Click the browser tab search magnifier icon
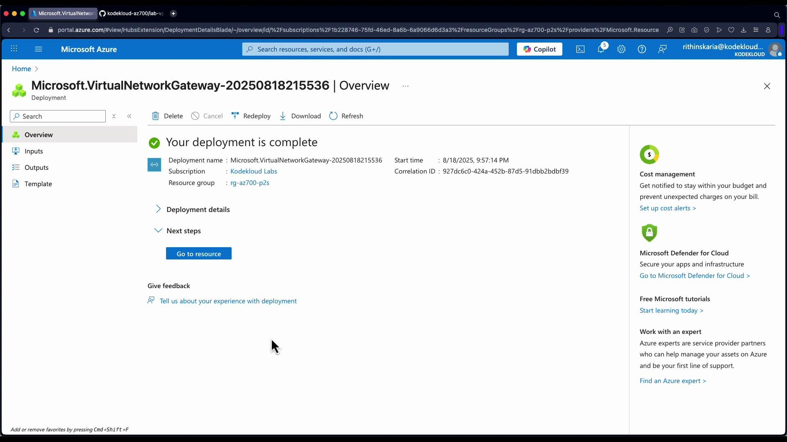The height and width of the screenshot is (442, 787). pos(777,15)
